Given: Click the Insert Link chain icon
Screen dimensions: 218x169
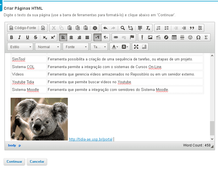Looking at the screenshot, I should pyautogui.click(x=116, y=37).
